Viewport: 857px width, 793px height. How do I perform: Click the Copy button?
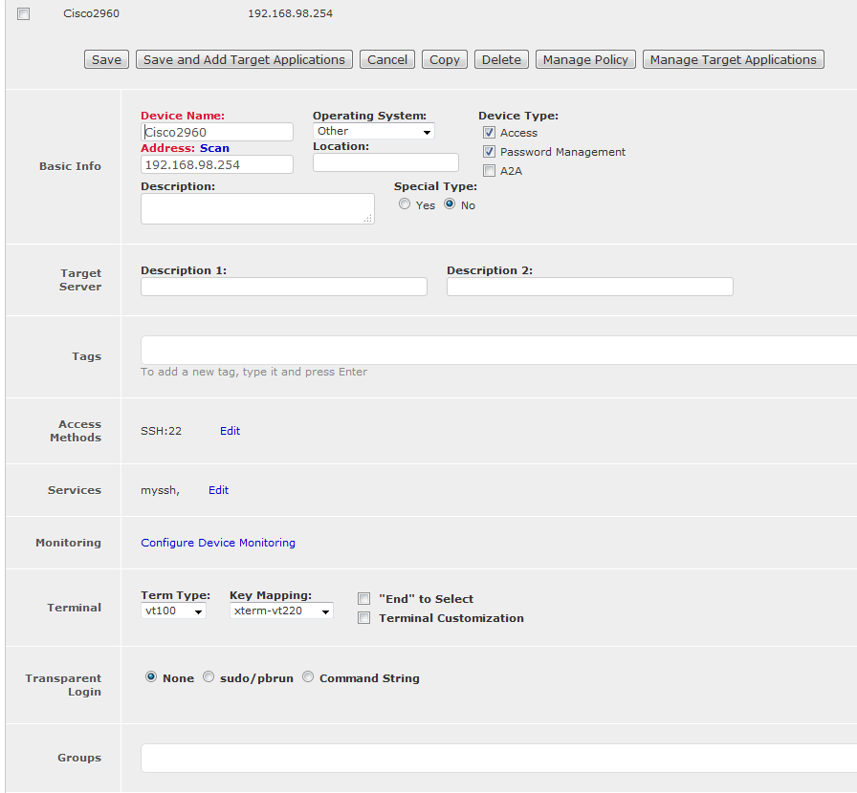(x=444, y=59)
